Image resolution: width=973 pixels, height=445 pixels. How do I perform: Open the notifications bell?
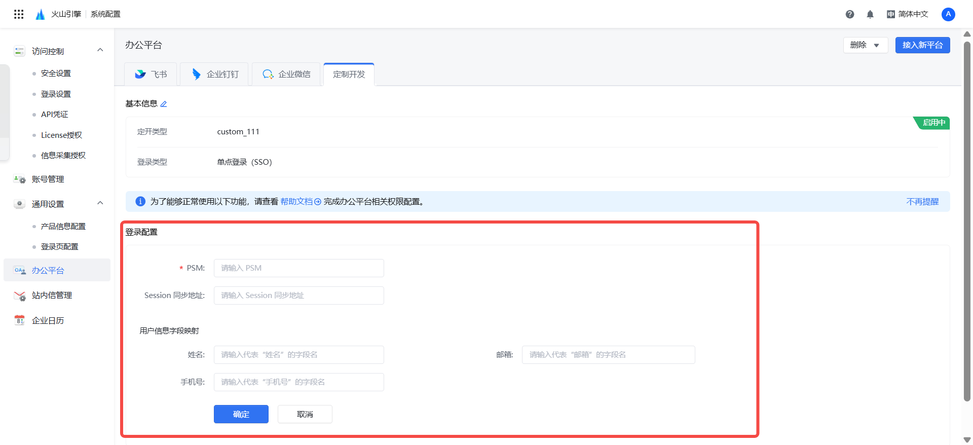click(x=870, y=14)
